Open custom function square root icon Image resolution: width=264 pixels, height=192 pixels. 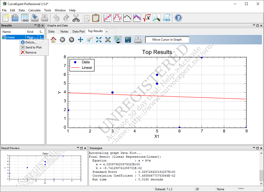(147, 18)
